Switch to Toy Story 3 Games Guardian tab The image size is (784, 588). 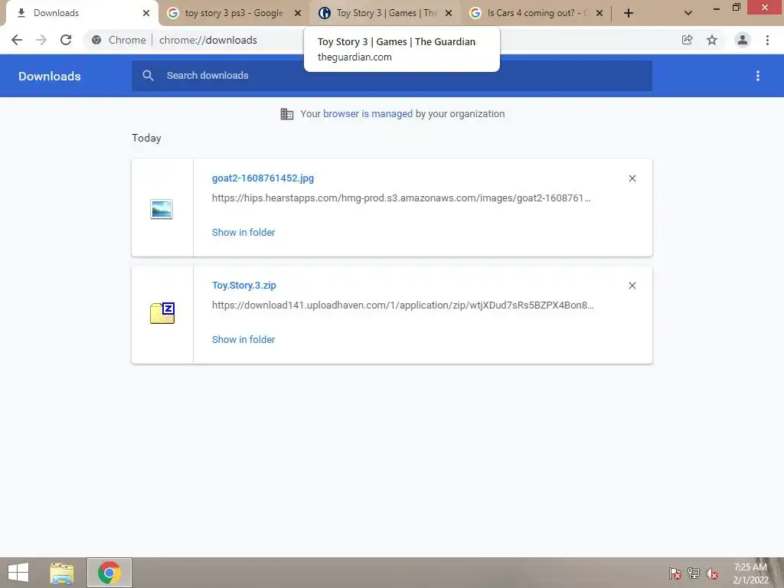pyautogui.click(x=384, y=13)
